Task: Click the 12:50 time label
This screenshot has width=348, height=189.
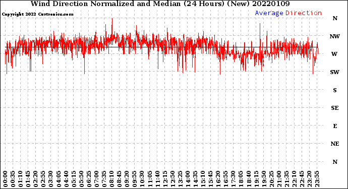Action: click(172, 179)
